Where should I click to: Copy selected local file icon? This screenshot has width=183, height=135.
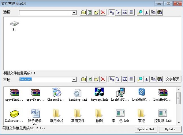click(x=153, y=79)
